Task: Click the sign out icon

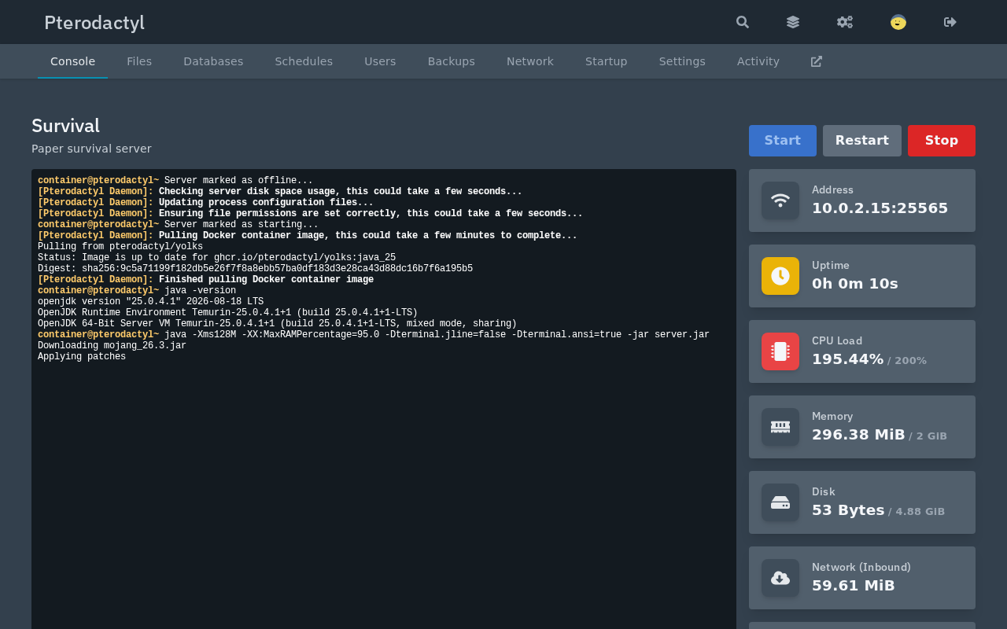Action: point(950,22)
